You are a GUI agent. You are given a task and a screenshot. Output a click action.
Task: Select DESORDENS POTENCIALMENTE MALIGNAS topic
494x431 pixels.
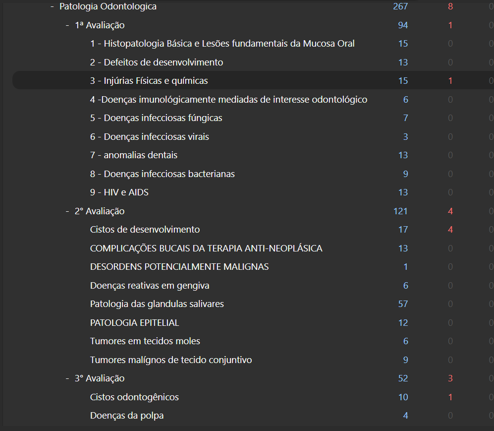pyautogui.click(x=178, y=266)
